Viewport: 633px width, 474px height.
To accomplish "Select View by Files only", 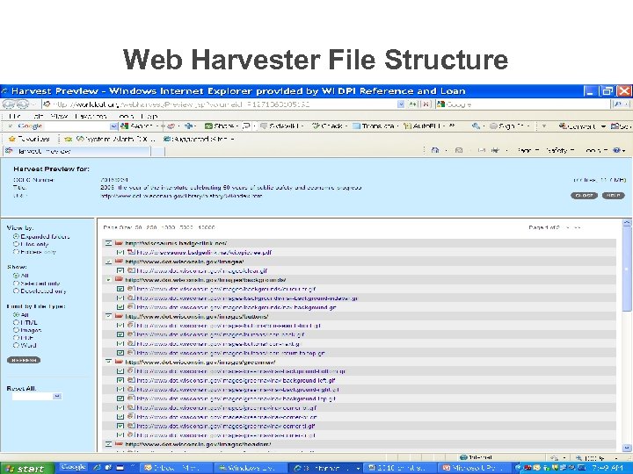I will [16, 244].
